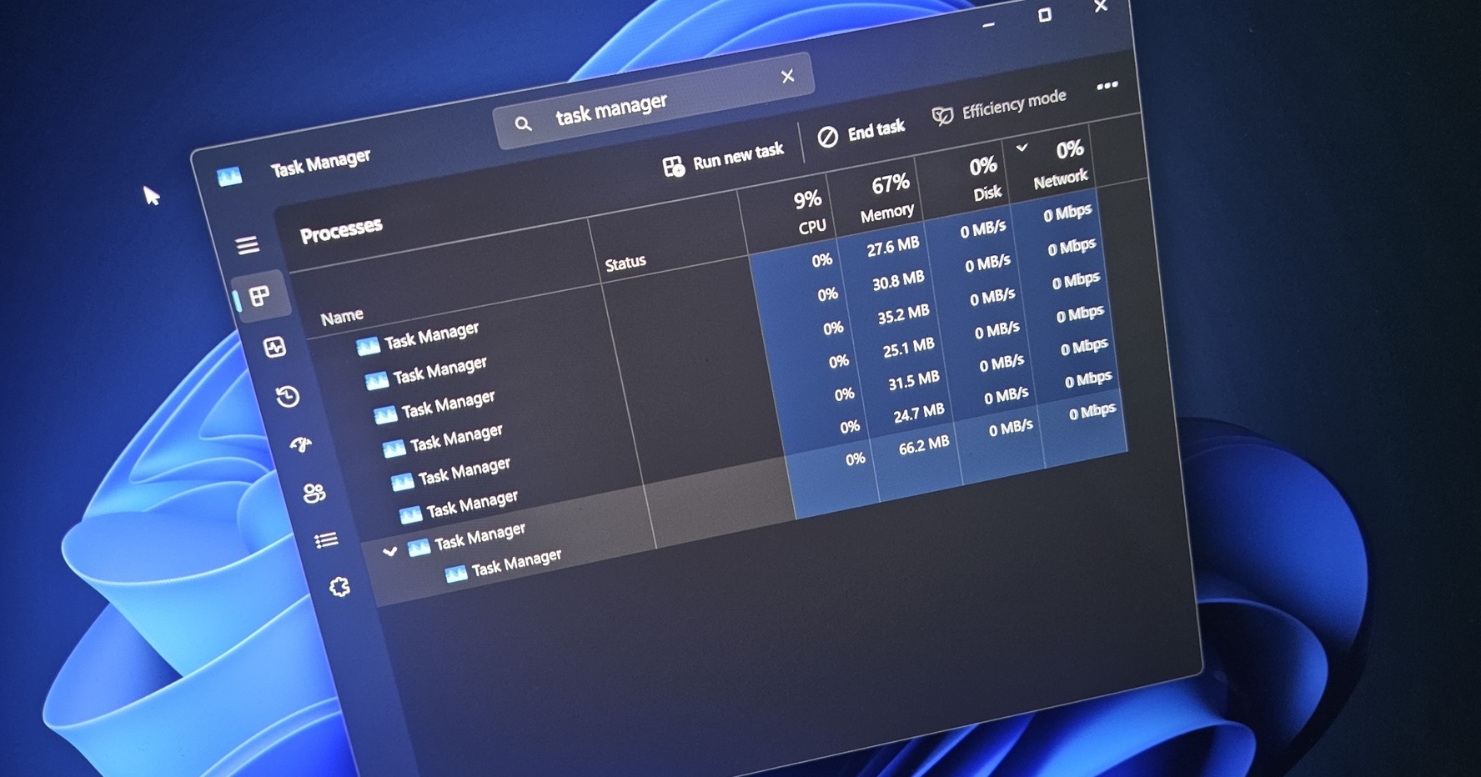The height and width of the screenshot is (777, 1481).
Task: Open the hamburger navigation menu
Action: [248, 244]
